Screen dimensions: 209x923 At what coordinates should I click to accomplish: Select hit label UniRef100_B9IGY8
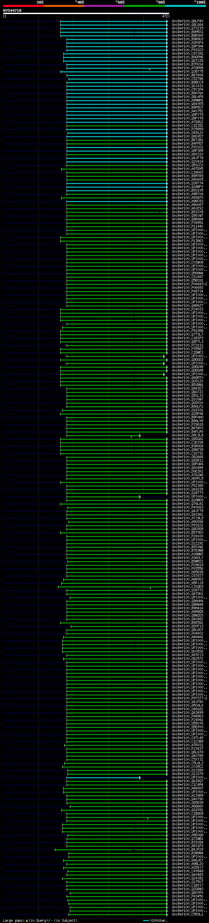coord(187,212)
